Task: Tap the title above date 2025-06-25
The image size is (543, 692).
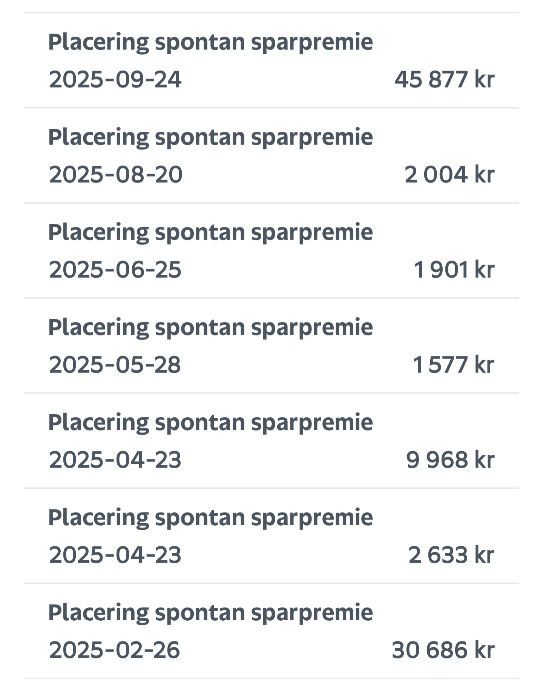Action: 210,232
